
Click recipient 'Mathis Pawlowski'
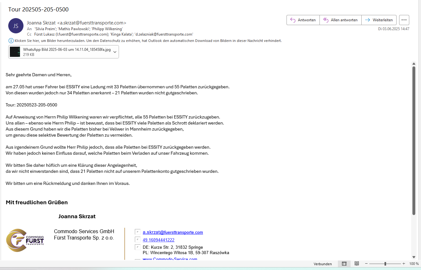point(73,29)
